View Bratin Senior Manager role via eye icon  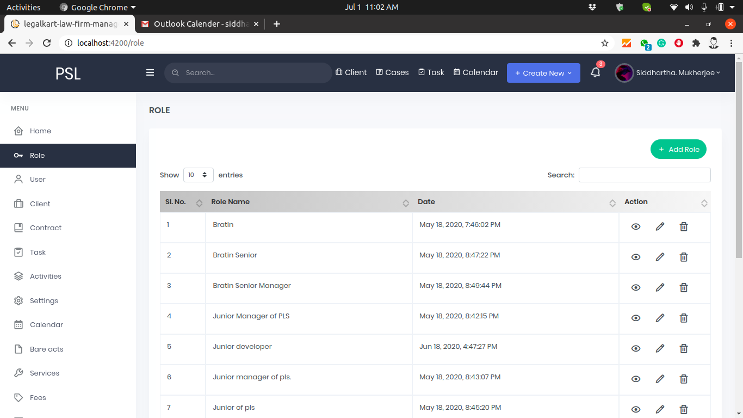(636, 287)
